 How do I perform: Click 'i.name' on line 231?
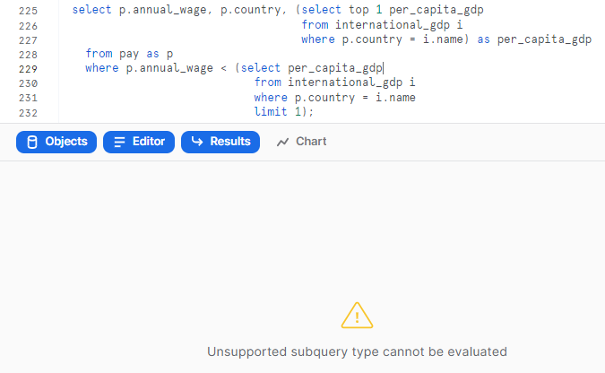pos(395,98)
